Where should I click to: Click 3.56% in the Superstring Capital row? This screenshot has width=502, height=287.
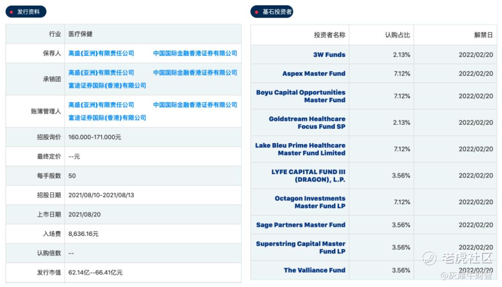tap(401, 248)
